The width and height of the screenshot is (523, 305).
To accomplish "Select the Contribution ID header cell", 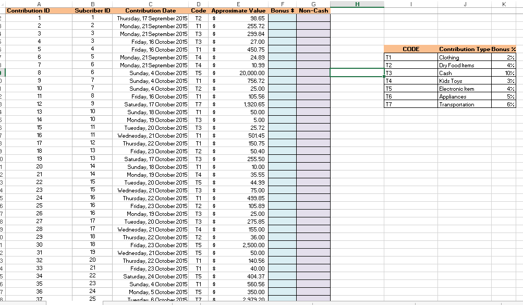I will [39, 10].
